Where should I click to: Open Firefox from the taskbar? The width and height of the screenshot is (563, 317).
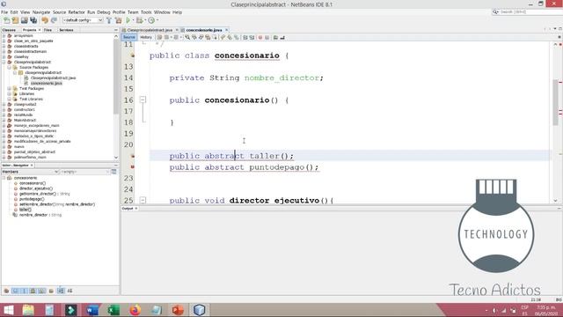(135, 310)
